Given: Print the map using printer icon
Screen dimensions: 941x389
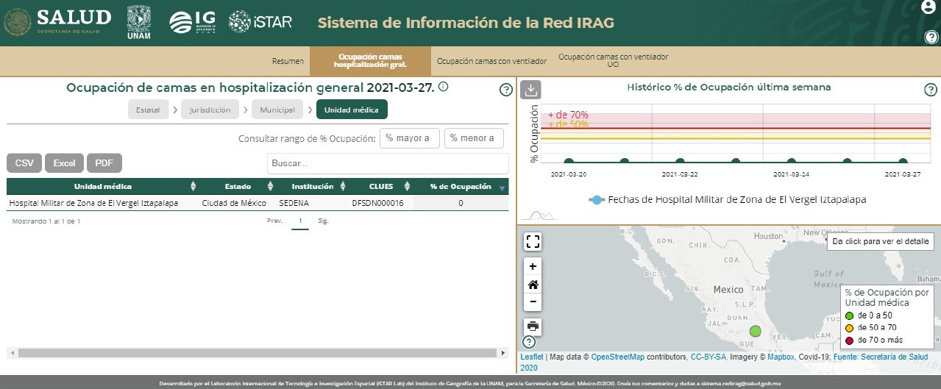Looking at the screenshot, I should coord(533,326).
